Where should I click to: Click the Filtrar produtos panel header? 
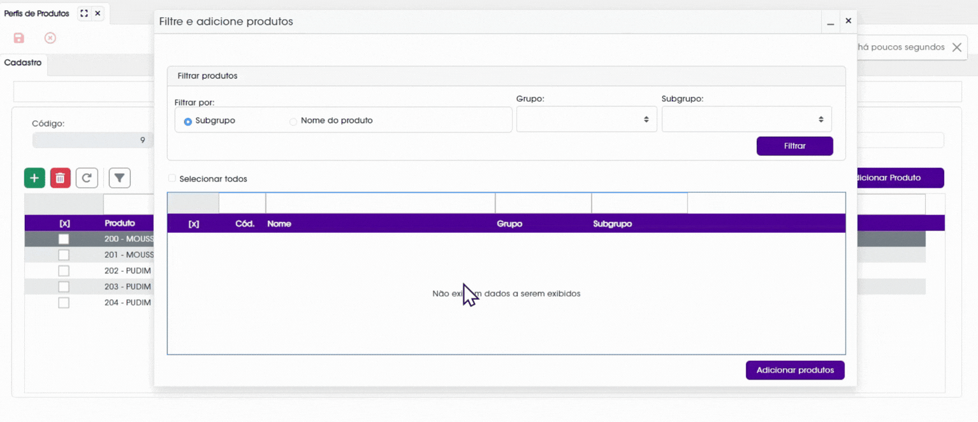tap(506, 76)
